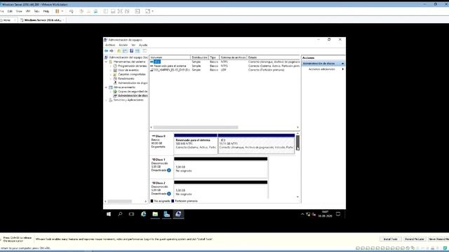Show hidden system tray icons chevron
449x252 pixels.
pyautogui.click(x=302, y=214)
